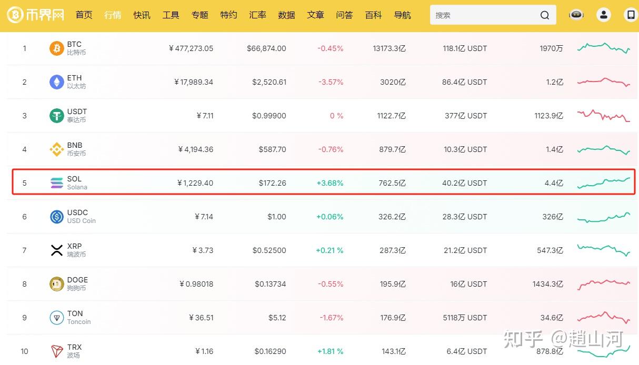Open the AI assistant robot icon
Screen dimensions: 639x365
[x=576, y=14]
